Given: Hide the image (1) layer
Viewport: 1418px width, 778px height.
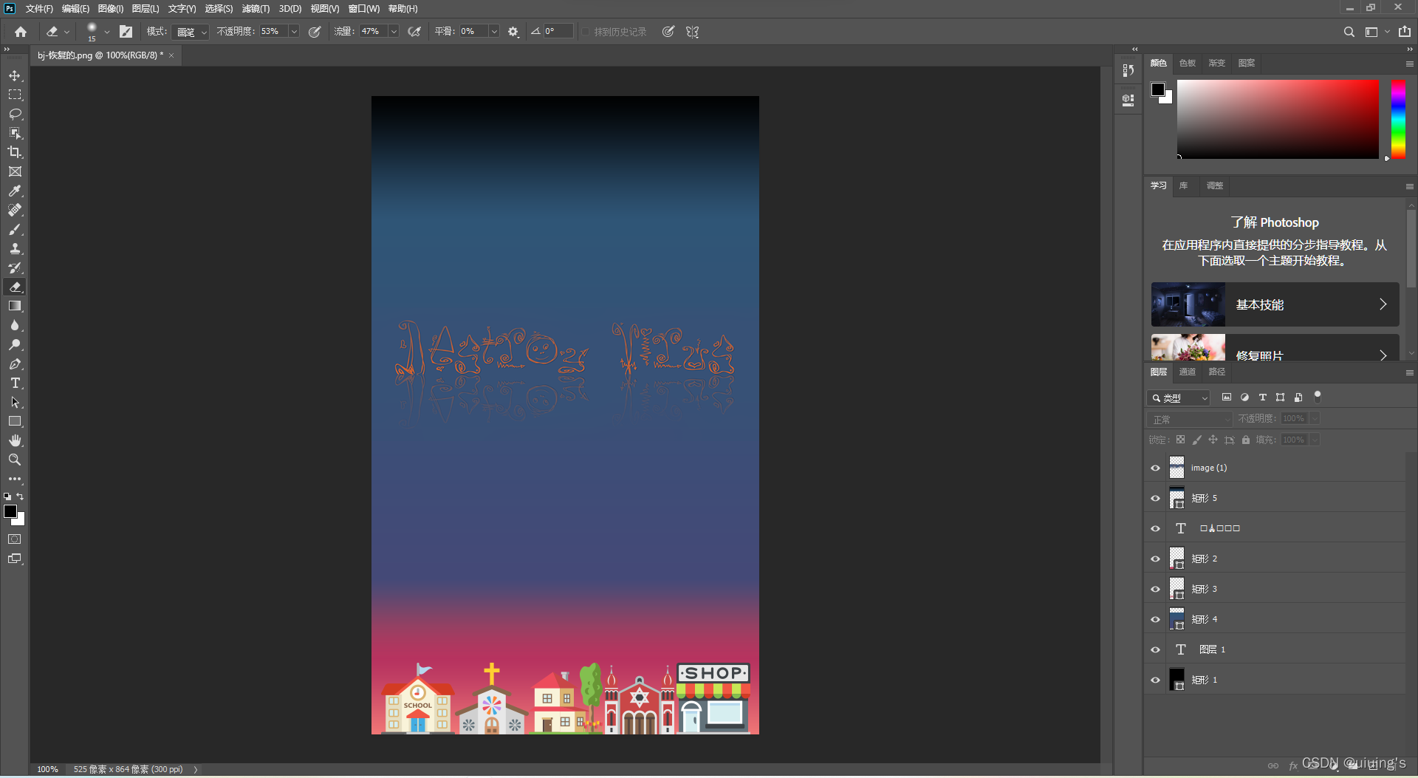Looking at the screenshot, I should click(x=1156, y=468).
